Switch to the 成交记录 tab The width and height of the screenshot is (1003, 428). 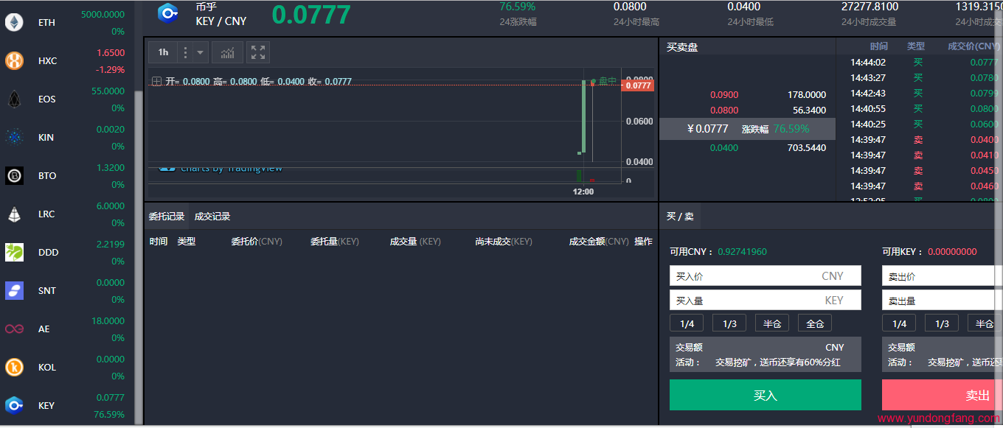click(x=212, y=217)
